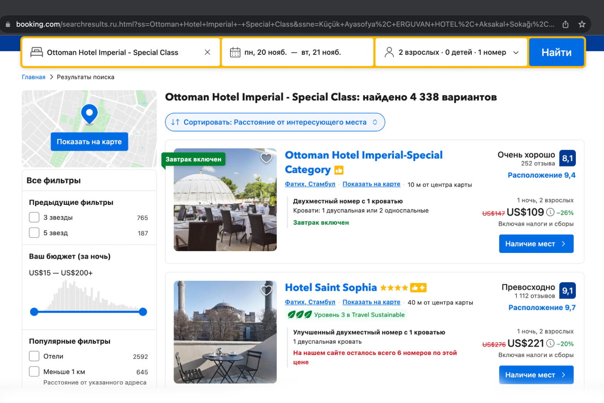604x403 pixels.
Task: Click the destination input 'Ottoman Hotel Imperial'
Action: tap(120, 52)
